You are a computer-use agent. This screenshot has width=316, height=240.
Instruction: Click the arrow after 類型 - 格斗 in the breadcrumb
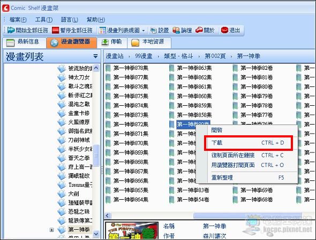coord(199,56)
